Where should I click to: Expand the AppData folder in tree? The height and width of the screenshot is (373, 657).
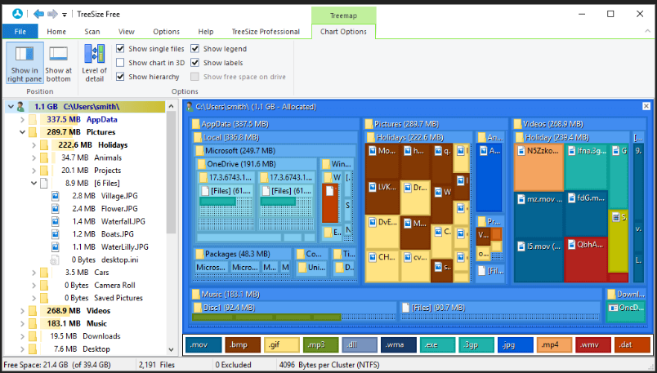[x=22, y=120]
